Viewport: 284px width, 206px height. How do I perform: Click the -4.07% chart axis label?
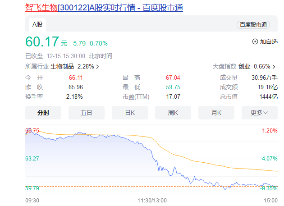[x=269, y=159]
